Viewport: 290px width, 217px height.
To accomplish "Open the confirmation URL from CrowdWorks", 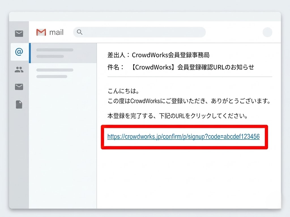I will pos(183,136).
